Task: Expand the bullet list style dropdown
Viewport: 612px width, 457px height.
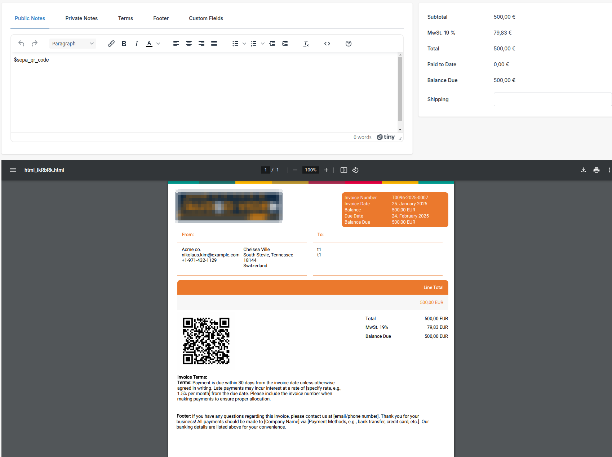Action: (x=244, y=44)
